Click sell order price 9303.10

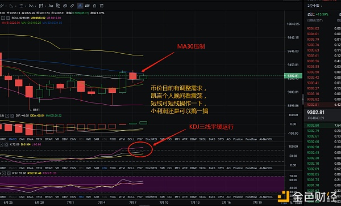[313, 94]
